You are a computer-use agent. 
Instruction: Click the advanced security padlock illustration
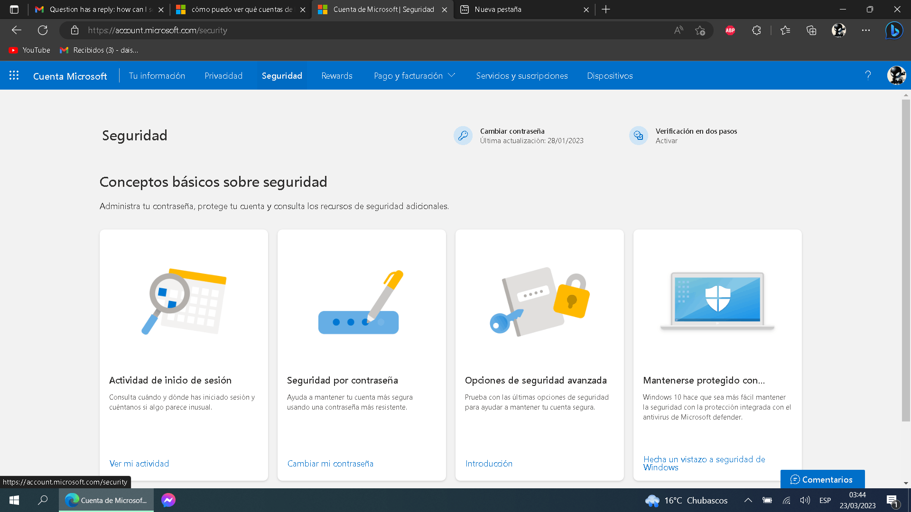[x=539, y=302]
